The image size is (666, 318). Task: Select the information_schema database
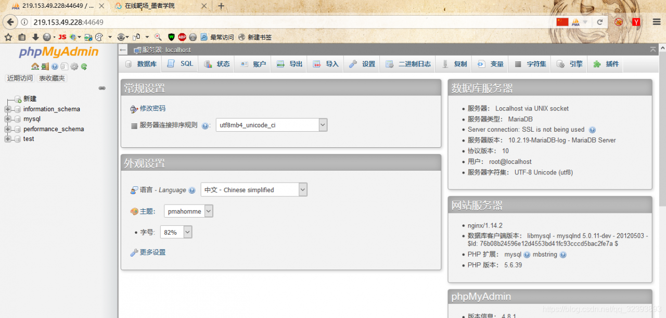pyautogui.click(x=52, y=109)
